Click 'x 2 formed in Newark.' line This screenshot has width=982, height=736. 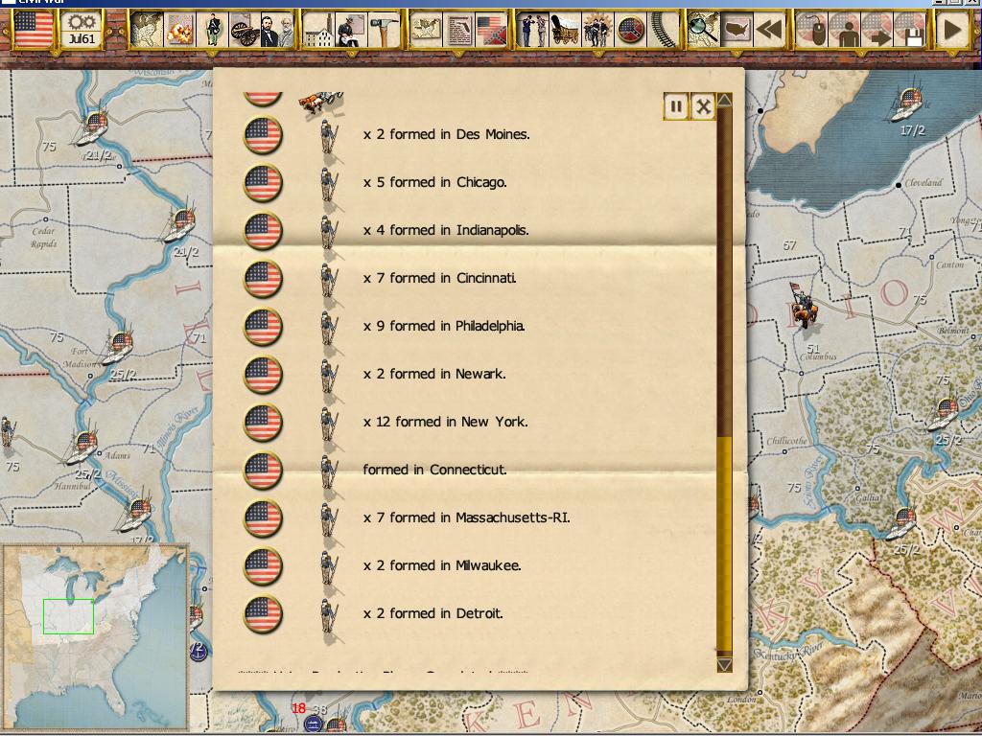tap(434, 374)
